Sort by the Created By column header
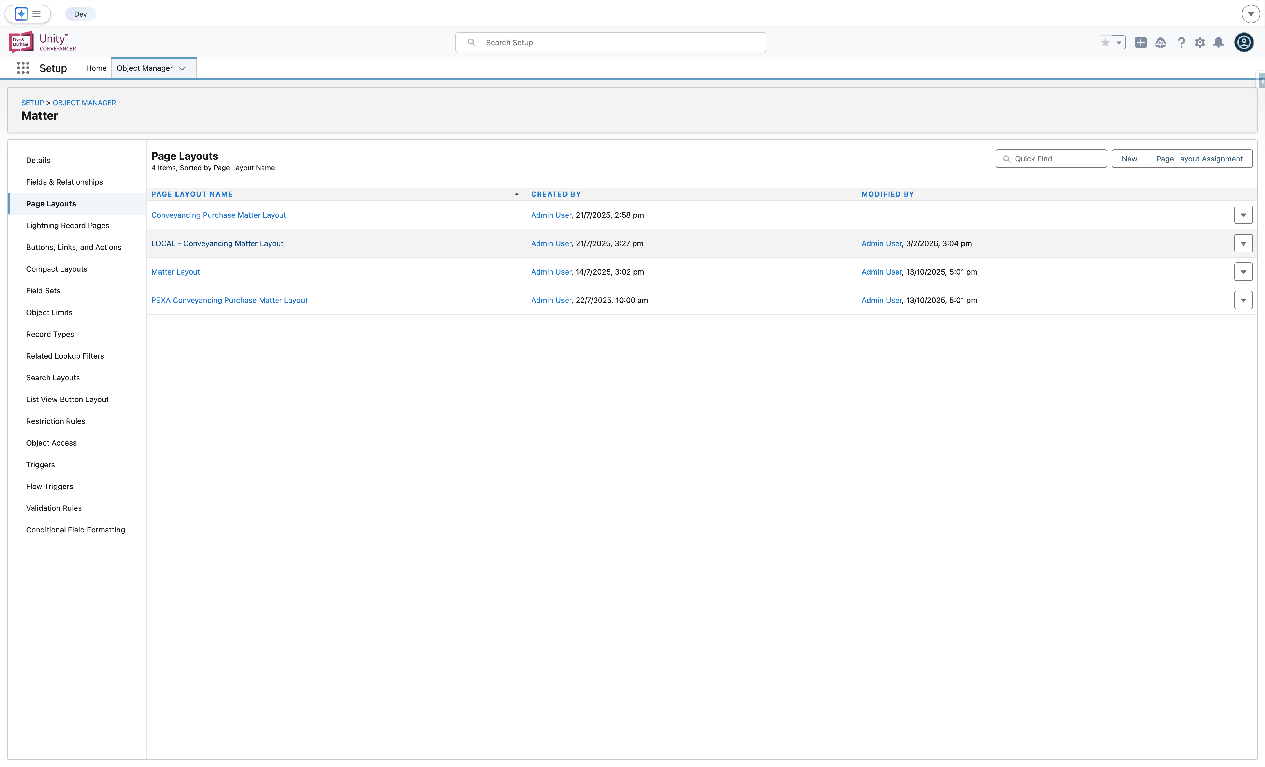 [556, 194]
